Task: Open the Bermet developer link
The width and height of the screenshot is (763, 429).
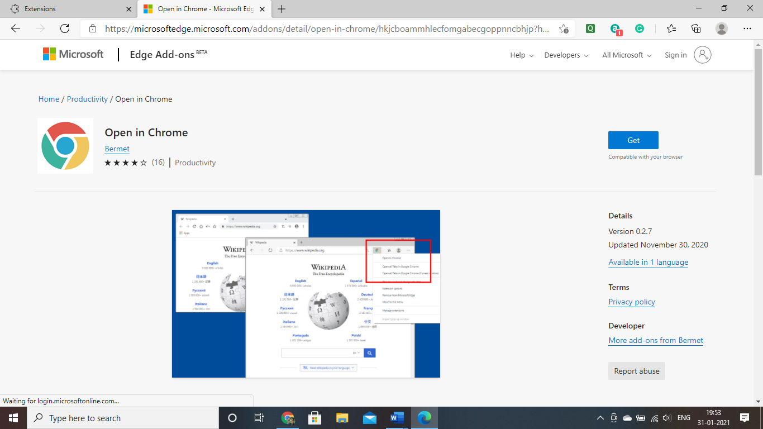Action: (x=117, y=149)
